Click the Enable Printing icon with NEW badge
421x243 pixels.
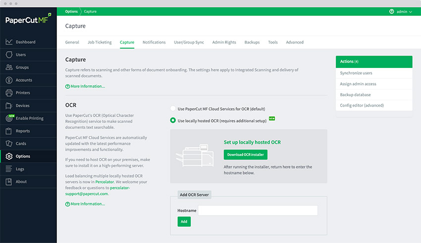click(x=10, y=118)
